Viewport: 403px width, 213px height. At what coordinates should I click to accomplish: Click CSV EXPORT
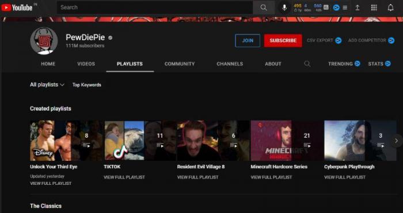point(320,41)
